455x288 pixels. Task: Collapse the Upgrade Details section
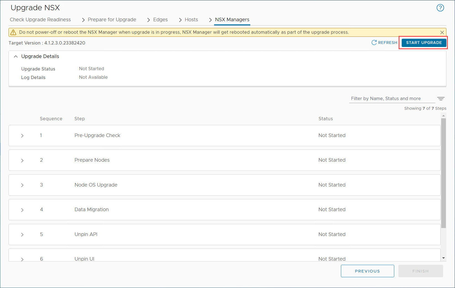click(16, 56)
